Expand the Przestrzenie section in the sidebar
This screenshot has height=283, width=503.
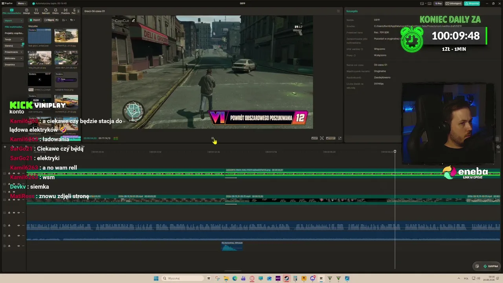click(22, 52)
